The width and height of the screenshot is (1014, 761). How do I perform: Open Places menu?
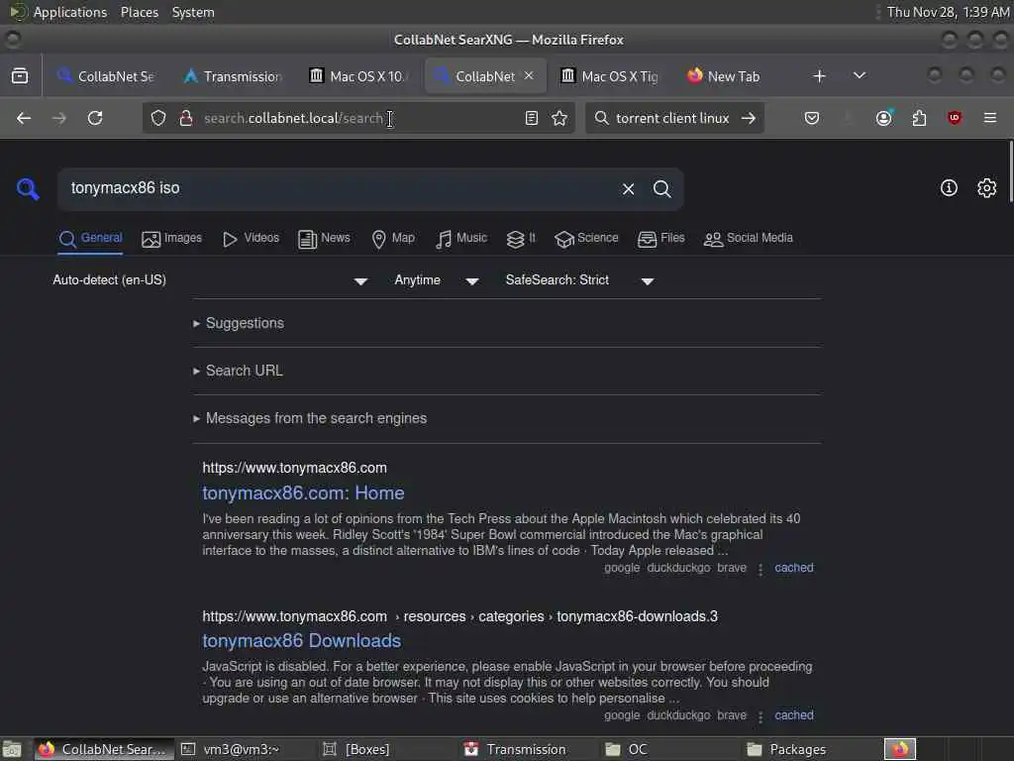click(139, 12)
